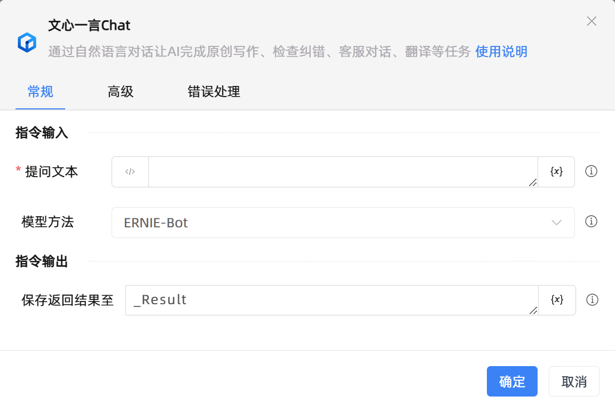Close the 文心一言Chat dialog
This screenshot has width=615, height=412.
(592, 21)
